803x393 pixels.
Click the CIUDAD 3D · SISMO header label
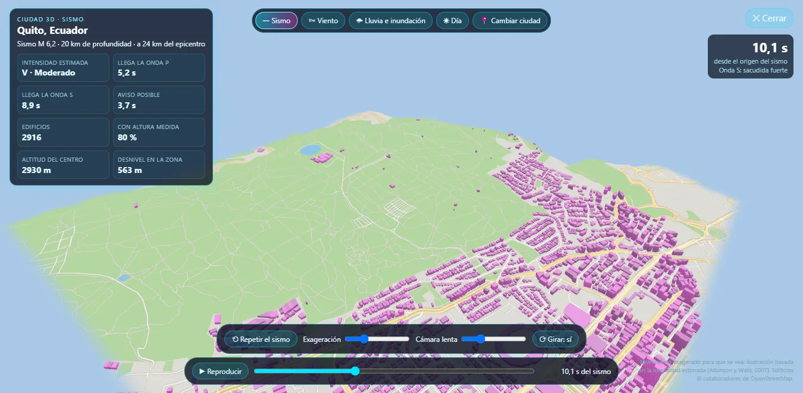pyautogui.click(x=51, y=19)
